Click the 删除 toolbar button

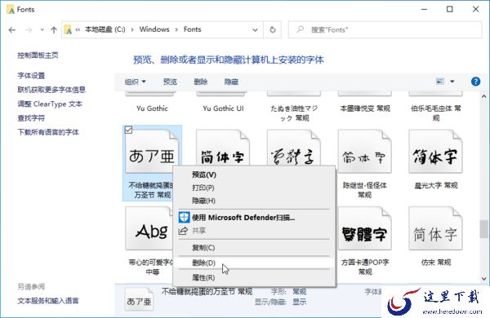coord(201,82)
